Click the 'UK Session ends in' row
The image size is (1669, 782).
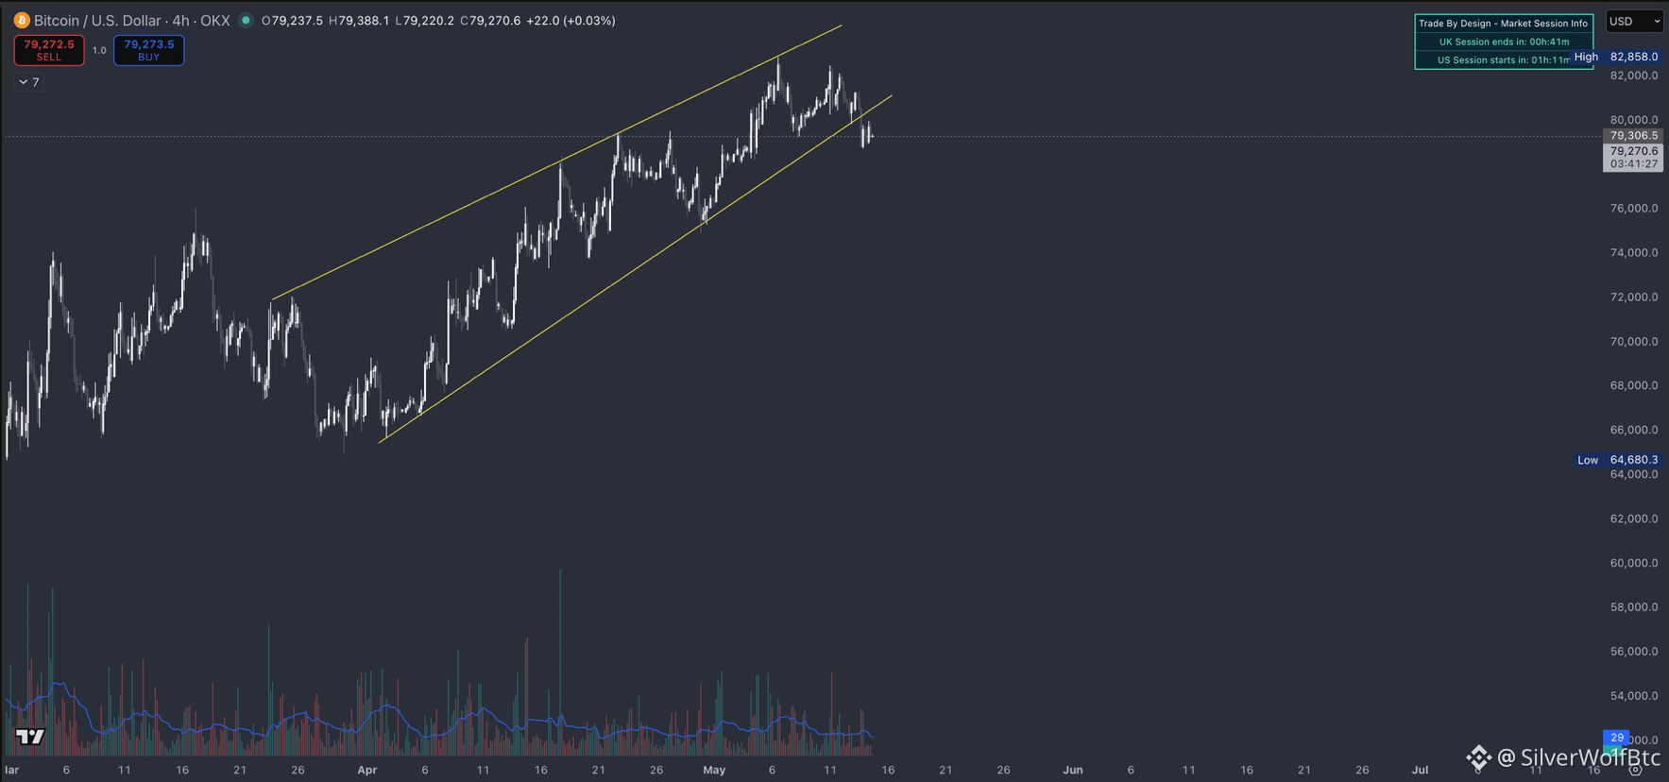(x=1504, y=42)
